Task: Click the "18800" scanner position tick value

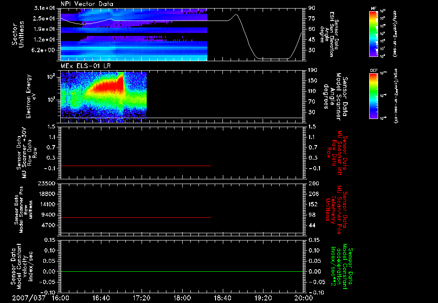Action: (x=47, y=194)
